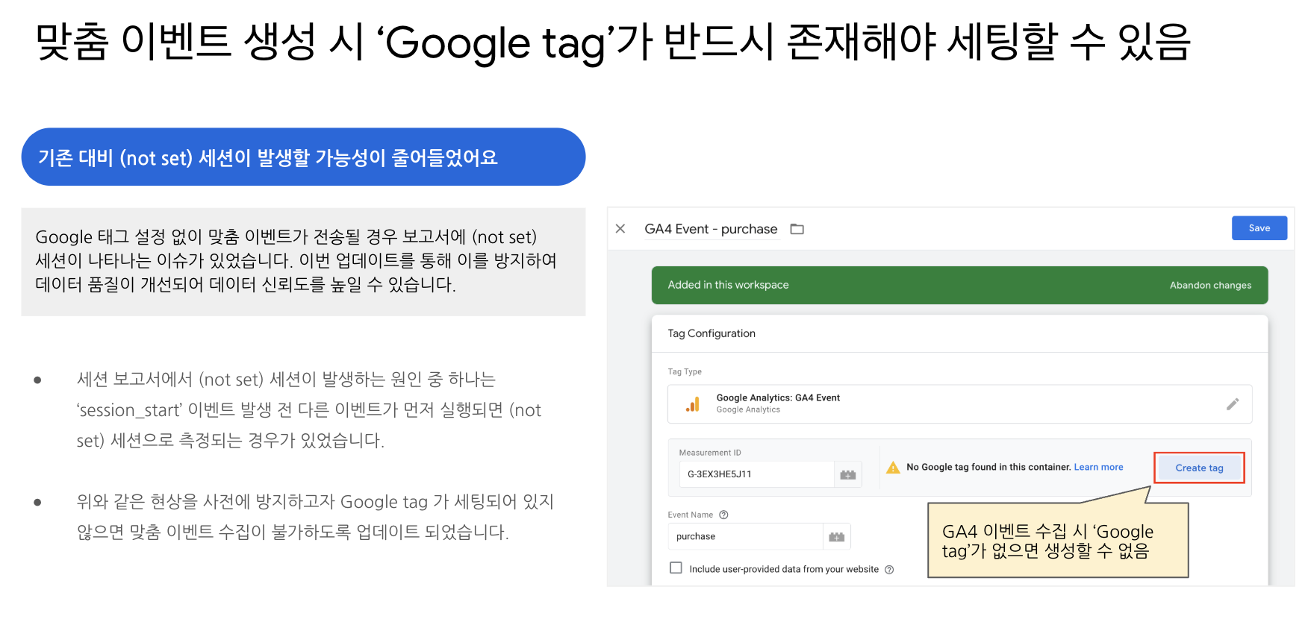Open help icon for user-provided data
This screenshot has height=619, width=1314.
tap(889, 570)
